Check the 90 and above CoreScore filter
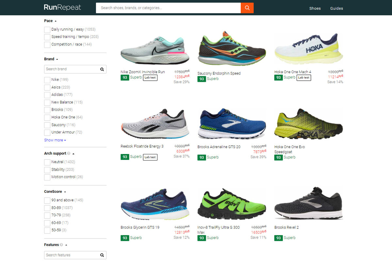 (47, 200)
